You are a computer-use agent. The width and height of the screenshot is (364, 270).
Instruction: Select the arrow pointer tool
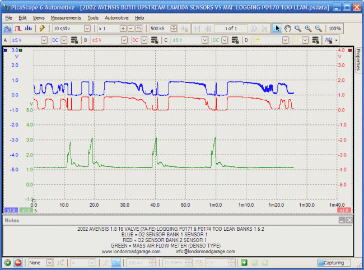(x=277, y=28)
